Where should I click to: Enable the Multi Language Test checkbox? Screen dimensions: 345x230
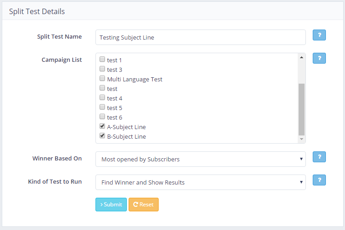102,79
